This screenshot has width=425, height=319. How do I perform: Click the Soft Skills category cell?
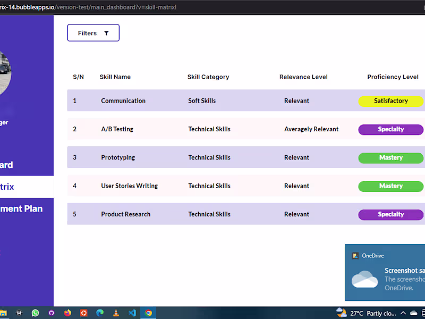tap(202, 100)
